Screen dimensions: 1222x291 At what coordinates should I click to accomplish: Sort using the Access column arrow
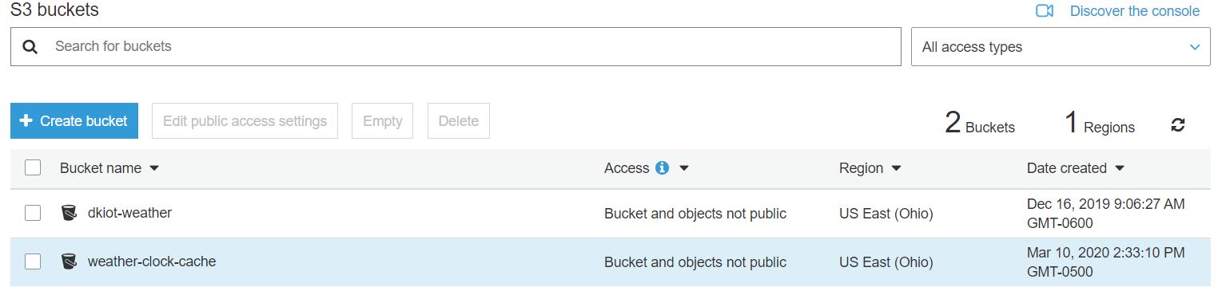[684, 169]
